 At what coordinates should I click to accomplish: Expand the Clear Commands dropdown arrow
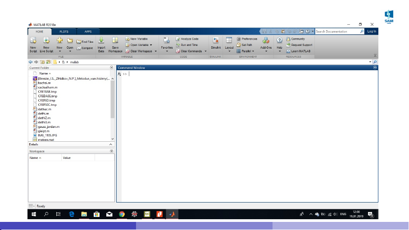[x=205, y=51]
